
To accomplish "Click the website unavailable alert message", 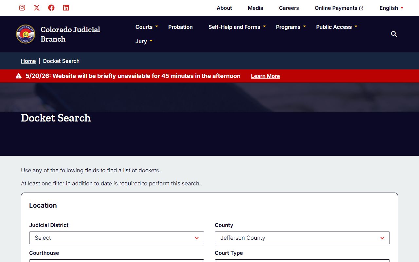I will pos(133,76).
